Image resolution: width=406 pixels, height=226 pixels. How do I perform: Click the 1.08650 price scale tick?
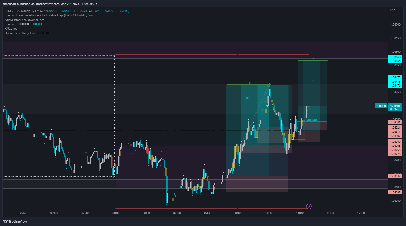[x=395, y=38]
